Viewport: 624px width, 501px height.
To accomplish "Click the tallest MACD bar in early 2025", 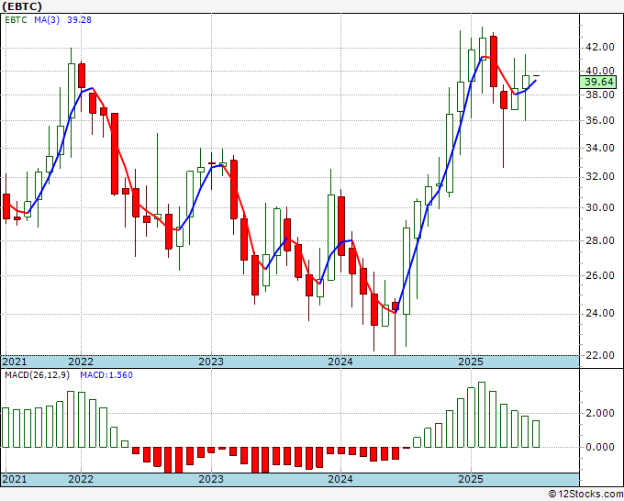I will pyautogui.click(x=482, y=415).
